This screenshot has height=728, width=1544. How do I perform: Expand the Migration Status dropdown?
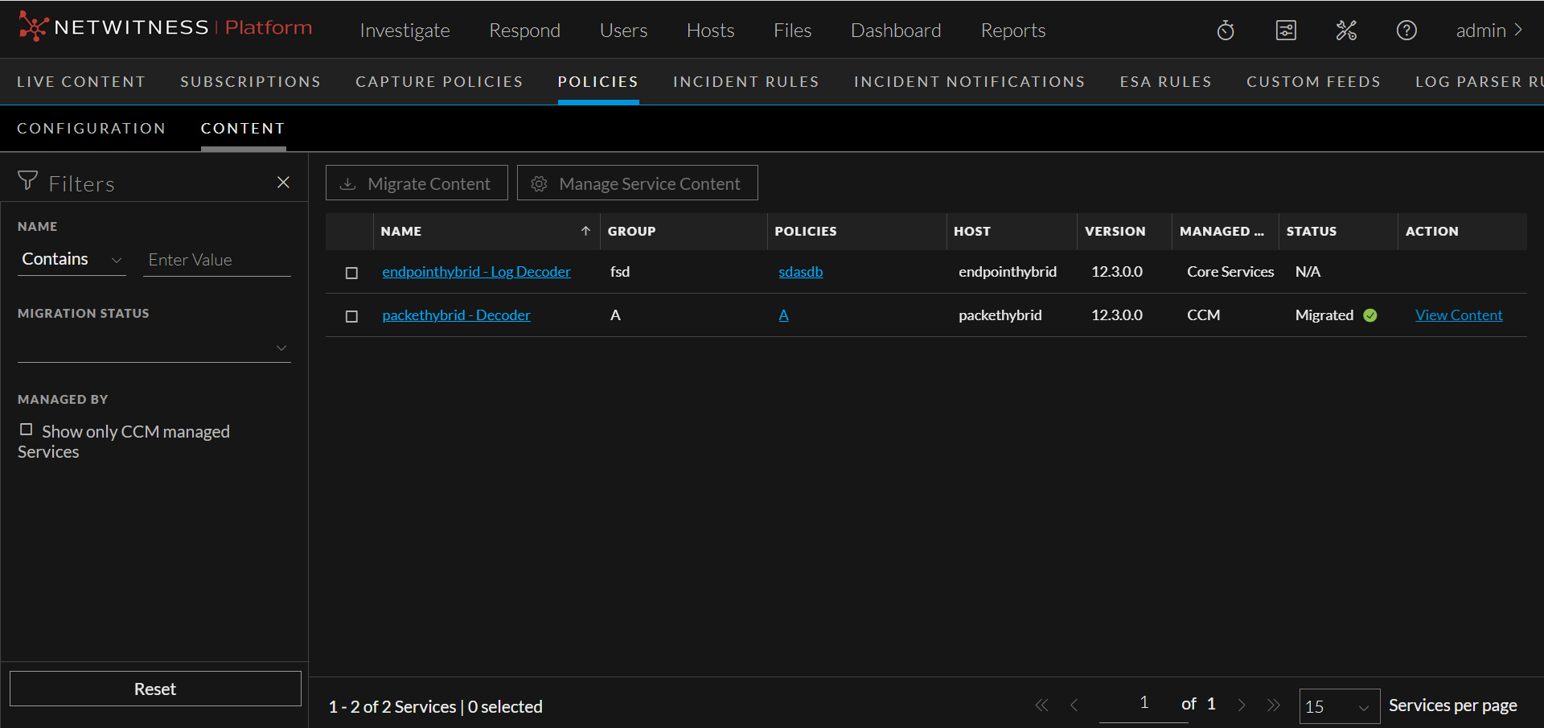154,348
